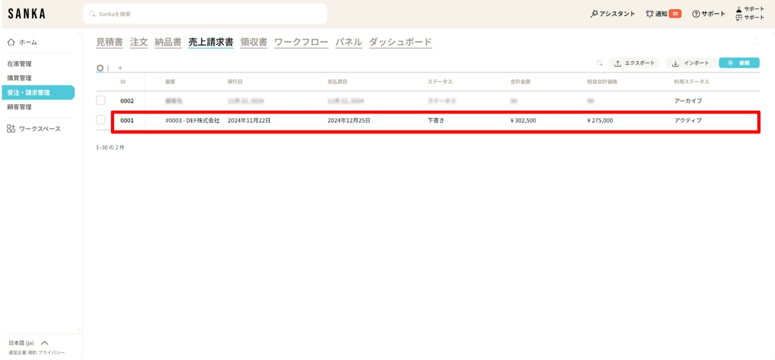Click the ワークスペース grid icon

tap(11, 129)
